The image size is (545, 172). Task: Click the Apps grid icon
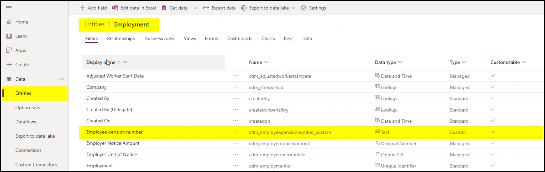[x=9, y=50]
